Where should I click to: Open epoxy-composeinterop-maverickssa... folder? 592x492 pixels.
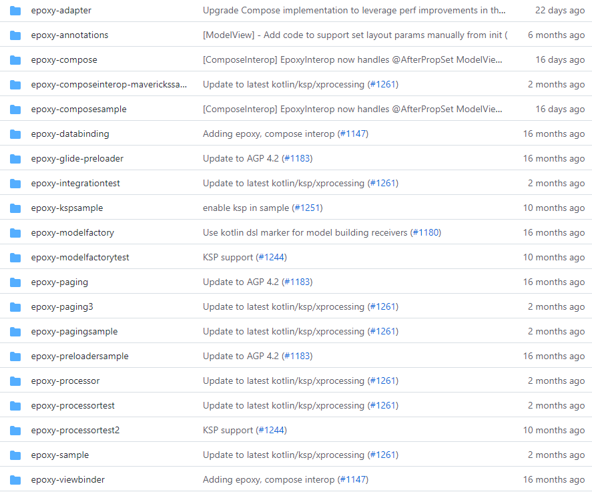[109, 85]
